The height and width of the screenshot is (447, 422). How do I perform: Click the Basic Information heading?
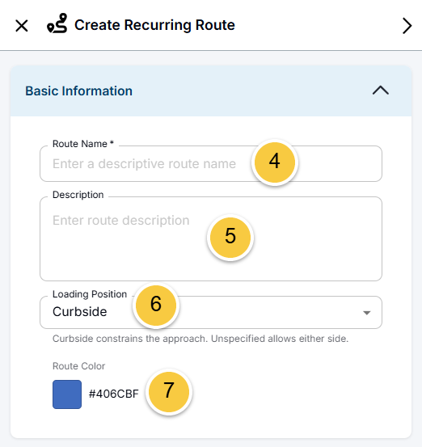click(x=78, y=91)
